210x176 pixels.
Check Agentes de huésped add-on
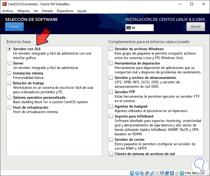pyautogui.click(x=111, y=106)
